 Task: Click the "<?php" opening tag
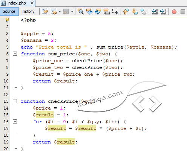point(28,20)
